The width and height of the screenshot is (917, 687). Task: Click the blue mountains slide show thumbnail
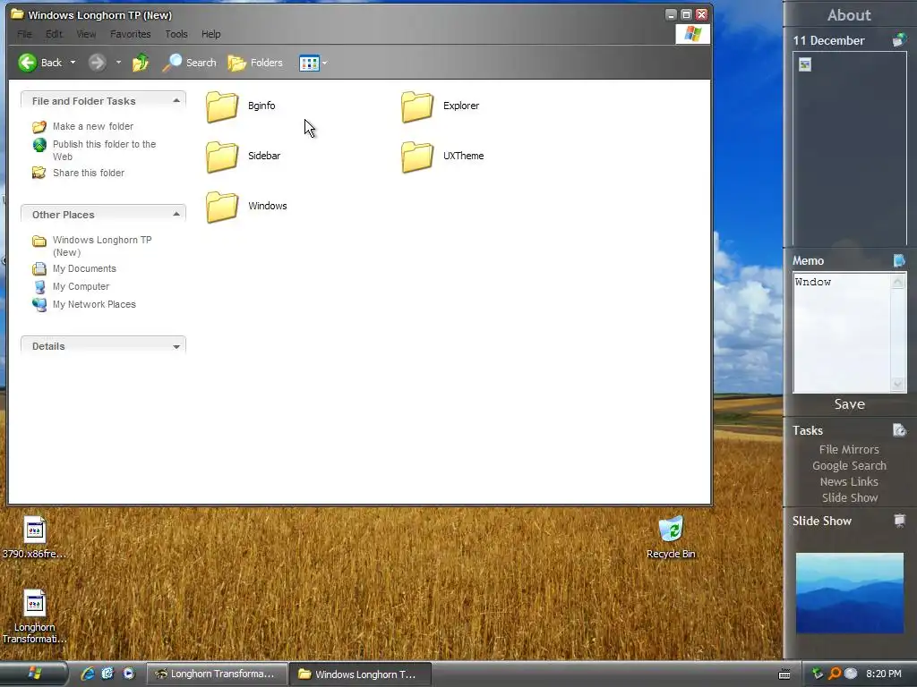point(849,593)
